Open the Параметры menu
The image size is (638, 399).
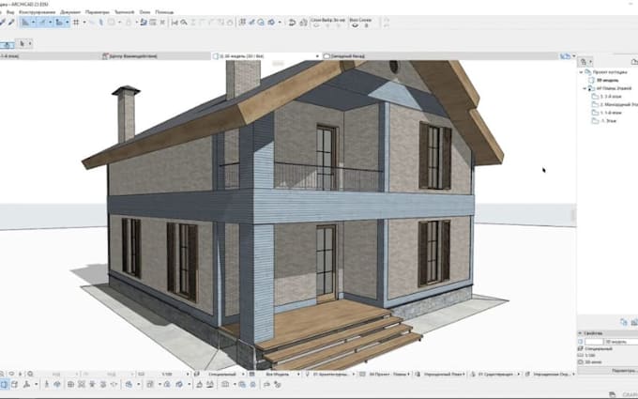pos(98,12)
